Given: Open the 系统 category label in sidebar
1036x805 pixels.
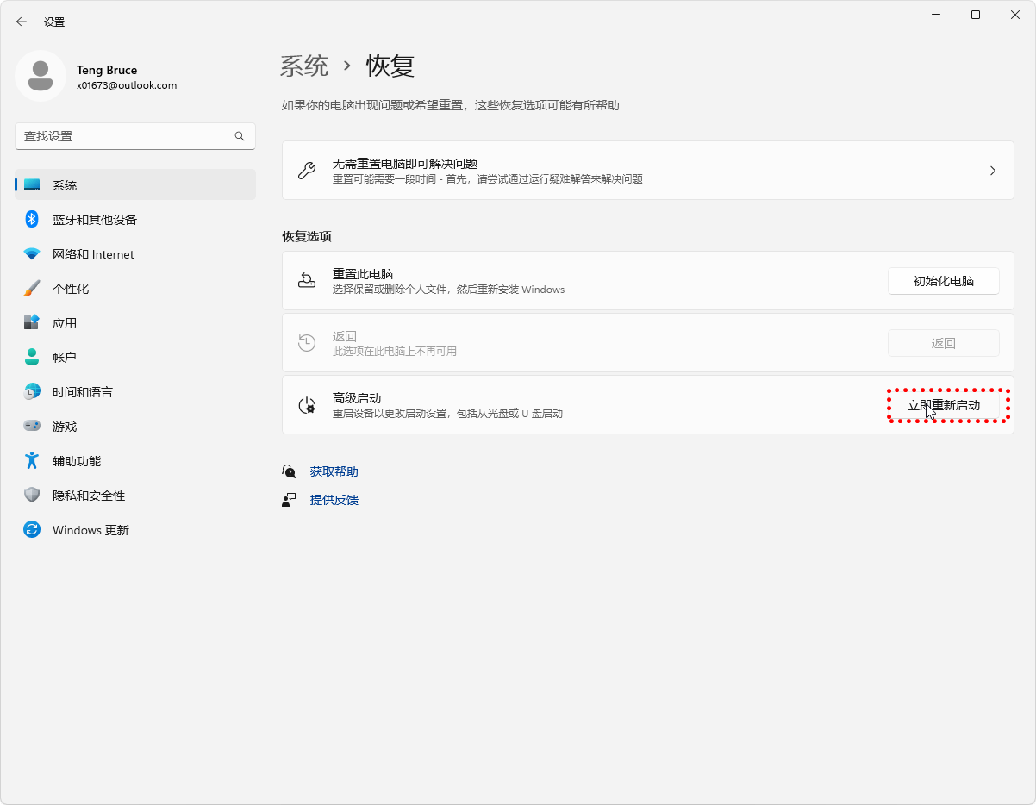Looking at the screenshot, I should [x=65, y=185].
